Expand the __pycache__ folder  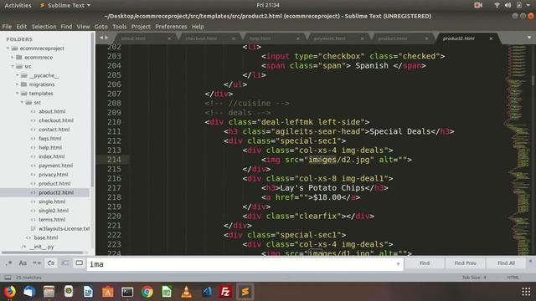(17, 75)
